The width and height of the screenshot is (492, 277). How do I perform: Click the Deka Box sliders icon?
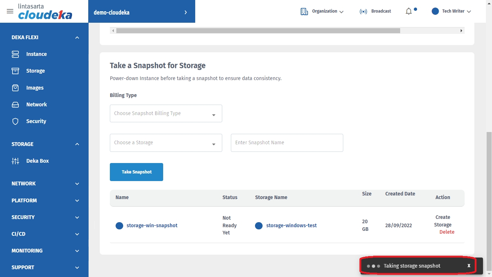[x=15, y=161]
